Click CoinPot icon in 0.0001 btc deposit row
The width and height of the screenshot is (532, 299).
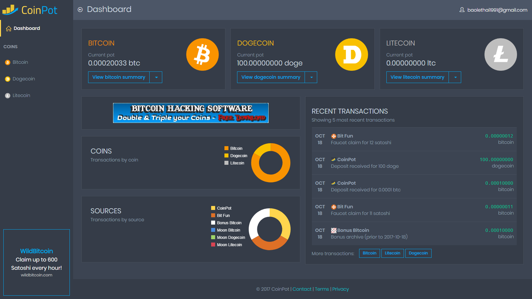tap(333, 183)
